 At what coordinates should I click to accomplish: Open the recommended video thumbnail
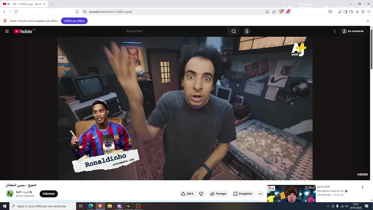tap(291, 193)
